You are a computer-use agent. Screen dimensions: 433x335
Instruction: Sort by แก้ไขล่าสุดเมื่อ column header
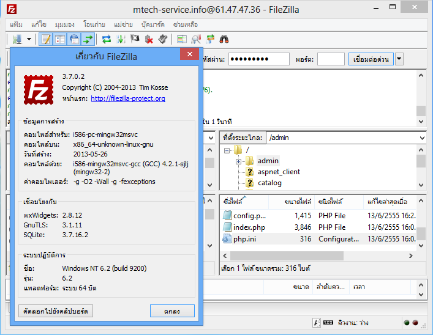point(390,202)
